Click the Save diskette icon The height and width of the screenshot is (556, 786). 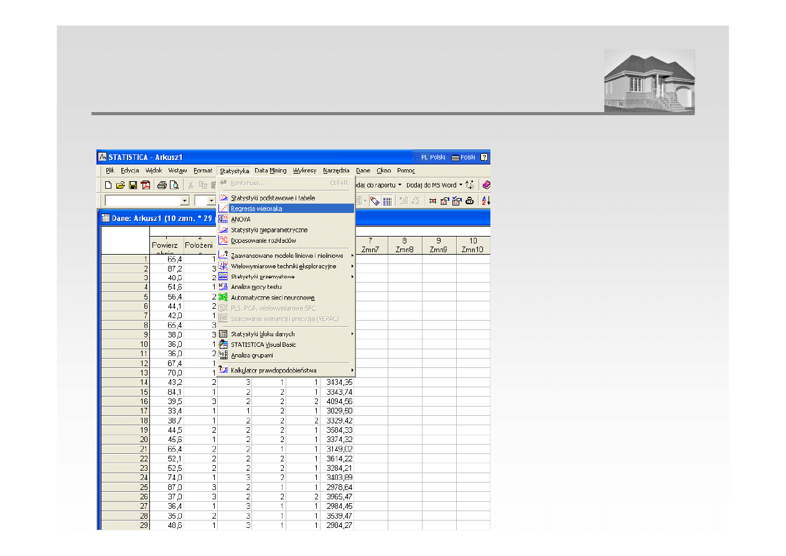[x=133, y=185]
